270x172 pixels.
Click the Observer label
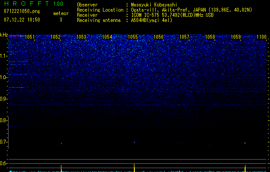coord(87,5)
